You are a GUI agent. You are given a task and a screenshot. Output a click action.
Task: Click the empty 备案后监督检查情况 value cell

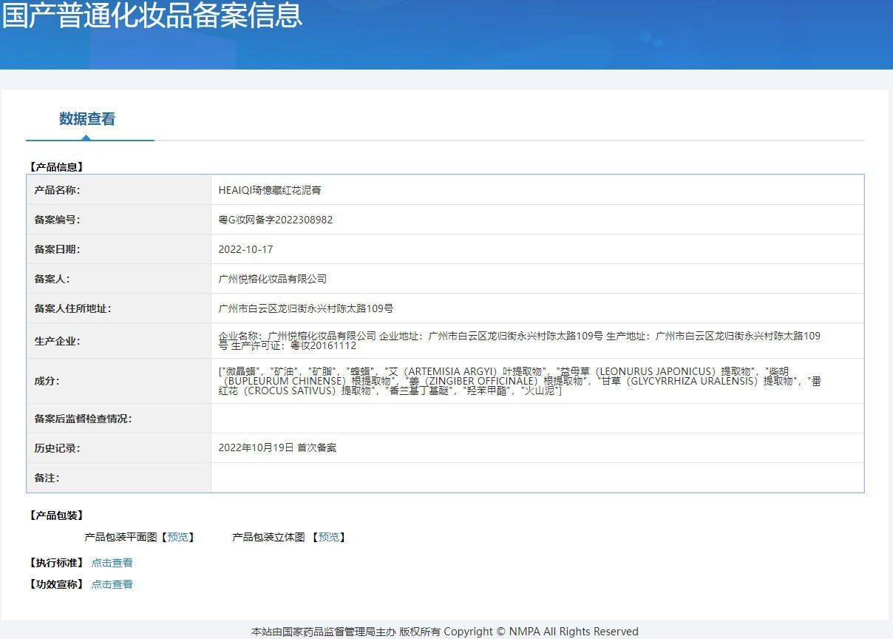tap(537, 419)
